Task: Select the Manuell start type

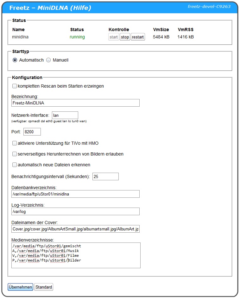Action: tap(48, 60)
